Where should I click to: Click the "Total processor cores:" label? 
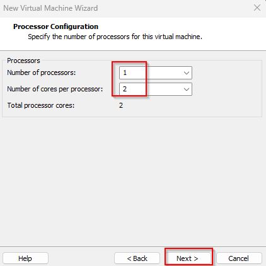pyautogui.click(x=41, y=105)
